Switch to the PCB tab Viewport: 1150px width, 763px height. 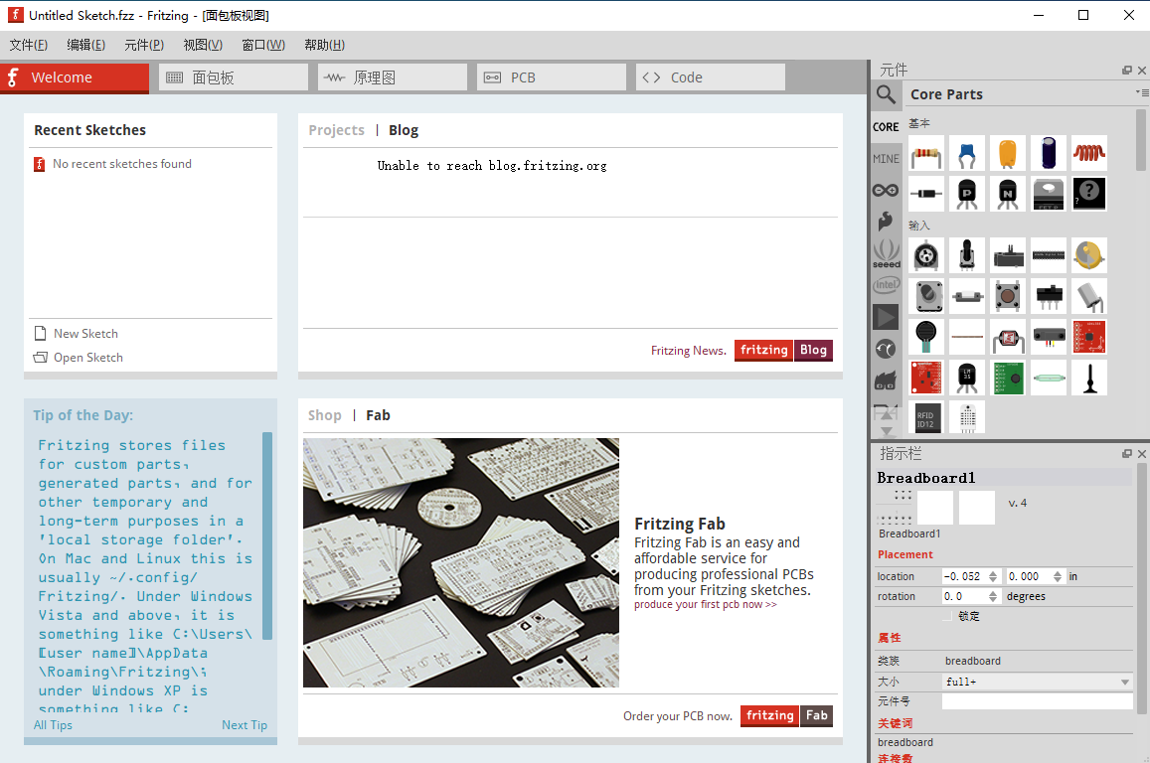tap(552, 77)
